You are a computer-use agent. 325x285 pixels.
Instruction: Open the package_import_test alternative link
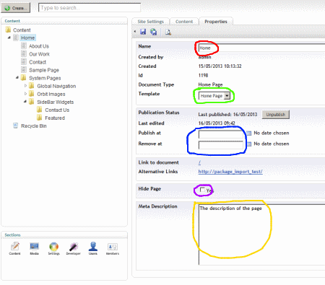(230, 172)
